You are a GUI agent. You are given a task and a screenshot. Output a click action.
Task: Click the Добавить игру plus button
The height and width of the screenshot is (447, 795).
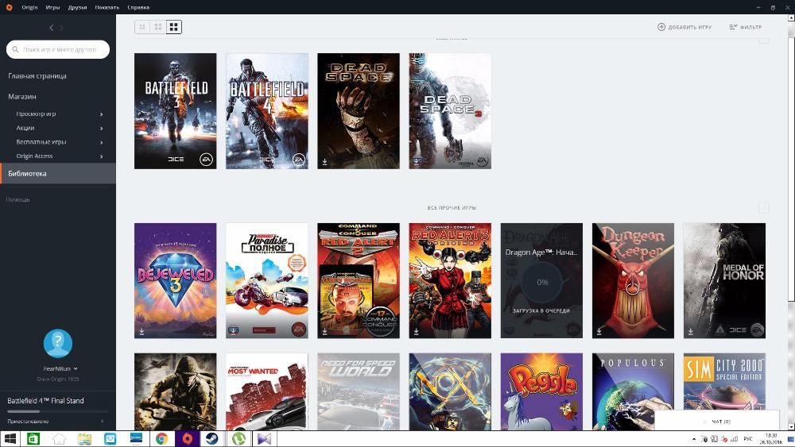click(x=684, y=27)
